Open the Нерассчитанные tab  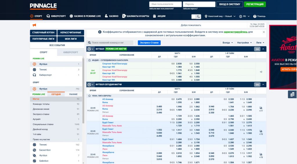[71, 32]
